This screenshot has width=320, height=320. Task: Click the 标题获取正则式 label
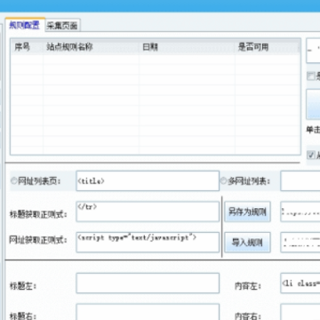38,214
